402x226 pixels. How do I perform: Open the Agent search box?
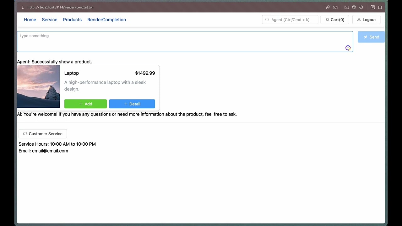tap(290, 19)
